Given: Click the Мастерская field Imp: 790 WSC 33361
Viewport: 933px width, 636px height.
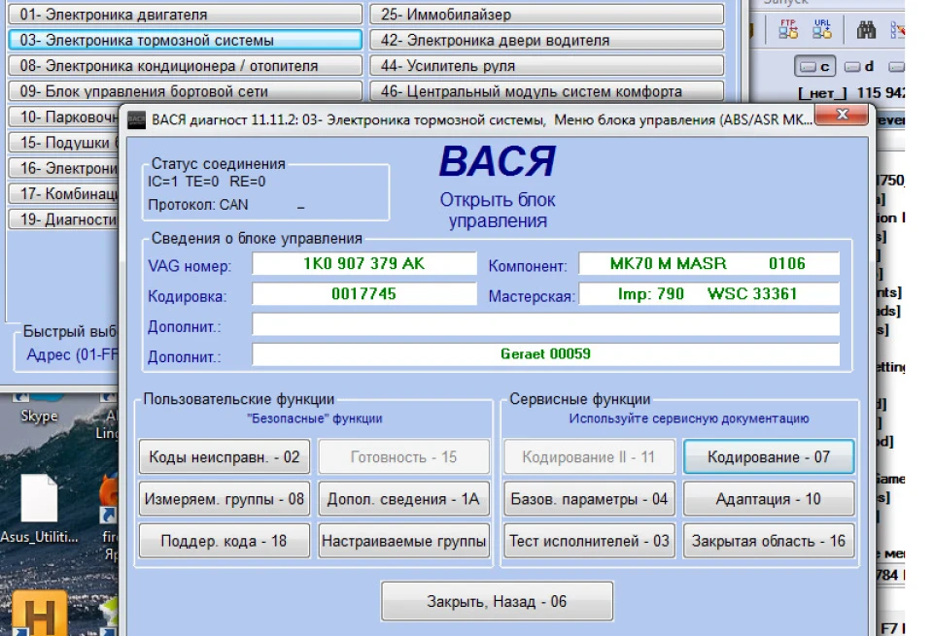Looking at the screenshot, I should [x=708, y=293].
